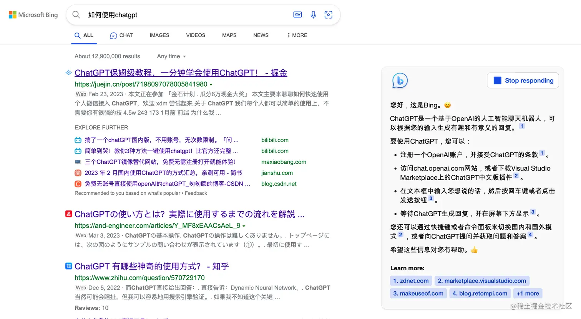This screenshot has height=319, width=581.
Task: Open the MORE search categories menu
Action: pos(297,35)
